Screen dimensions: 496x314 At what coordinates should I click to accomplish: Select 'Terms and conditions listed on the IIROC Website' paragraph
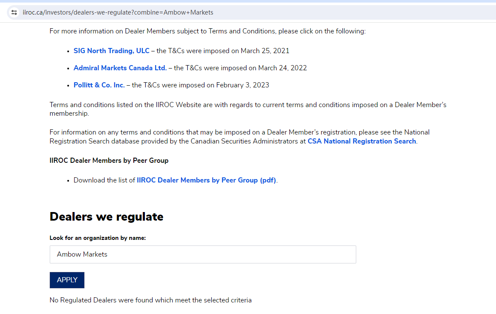point(248,109)
